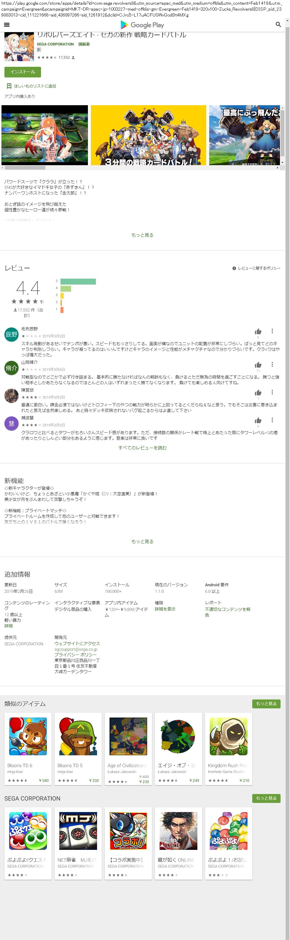Screen dimensions: 290x940
Task: Open search with the magnifier icon
Action: click(278, 25)
